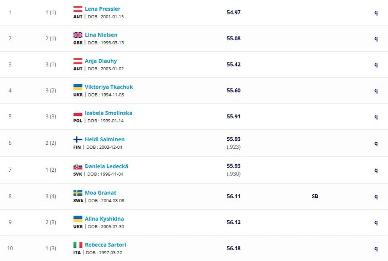Click the Polish flag next to Izabela Smolinska
The height and width of the screenshot is (261, 388).
(x=78, y=113)
